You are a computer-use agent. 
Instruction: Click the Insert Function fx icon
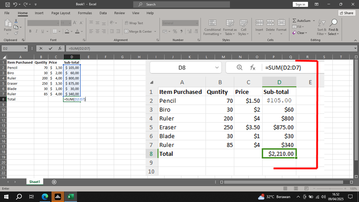(x=60, y=48)
